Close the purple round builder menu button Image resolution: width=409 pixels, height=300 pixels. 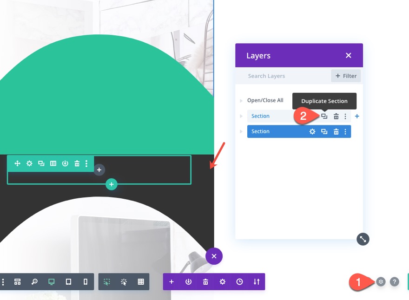coord(214,256)
